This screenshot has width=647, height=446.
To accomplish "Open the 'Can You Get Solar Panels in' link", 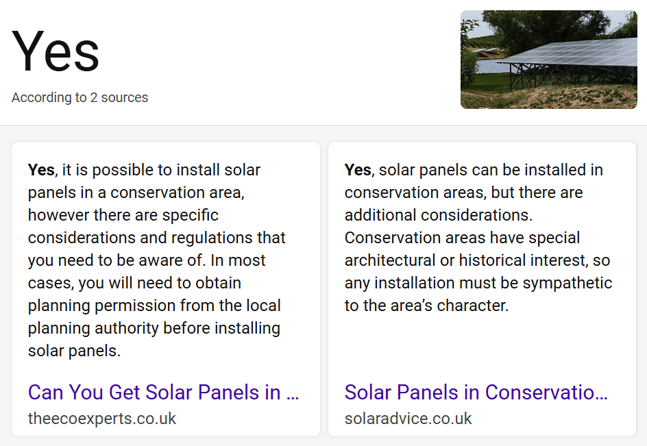I will tap(163, 393).
